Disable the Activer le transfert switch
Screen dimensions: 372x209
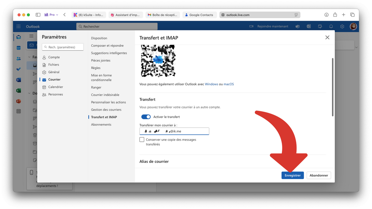click(146, 117)
